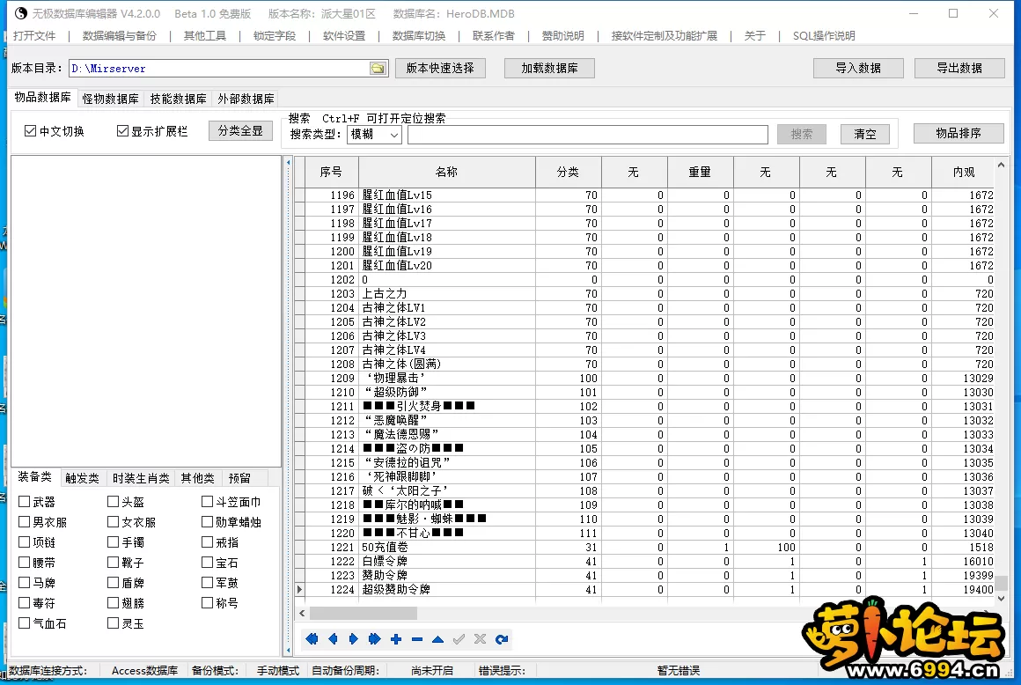
Task: Click the horizontal scrollbar thumb of the grid
Action: 364,614
